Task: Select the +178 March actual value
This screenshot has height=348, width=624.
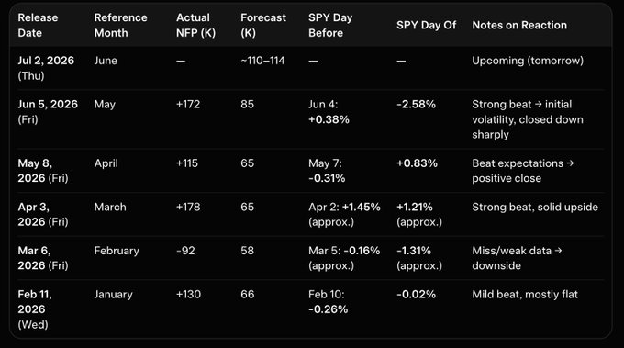Action: 188,207
